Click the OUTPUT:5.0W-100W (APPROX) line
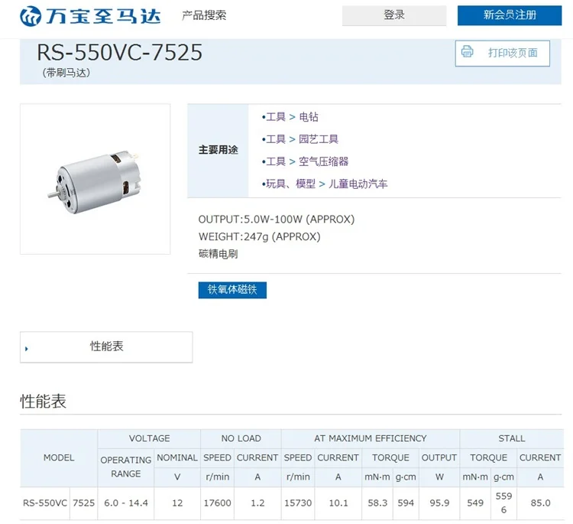 [277, 220]
